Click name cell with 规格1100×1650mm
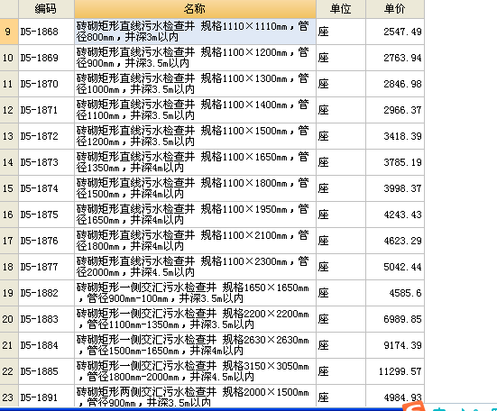This screenshot has width=497, height=411. [195, 162]
